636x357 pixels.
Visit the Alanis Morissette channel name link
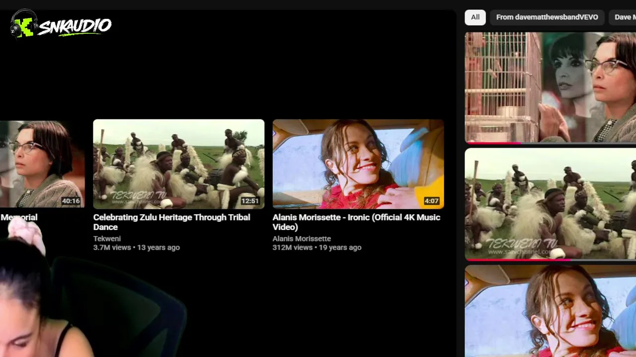(302, 238)
